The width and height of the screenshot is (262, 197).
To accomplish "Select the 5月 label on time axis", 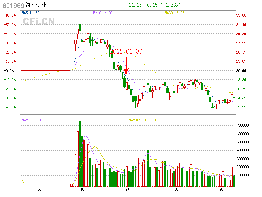I will coord(41,189).
